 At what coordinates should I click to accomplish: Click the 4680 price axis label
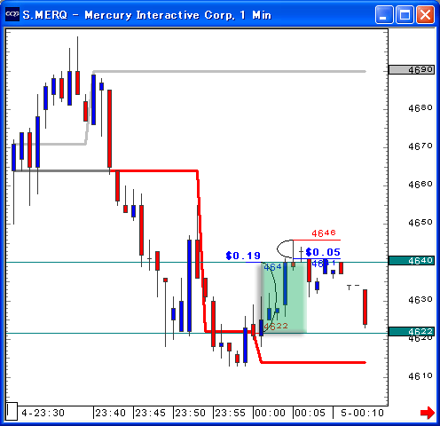[x=420, y=108]
